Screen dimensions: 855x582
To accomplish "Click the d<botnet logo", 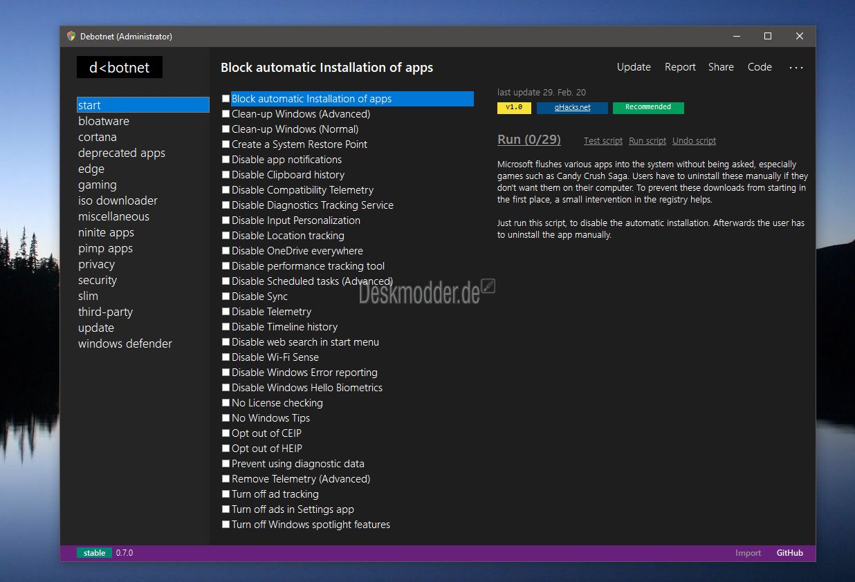I will click(120, 67).
